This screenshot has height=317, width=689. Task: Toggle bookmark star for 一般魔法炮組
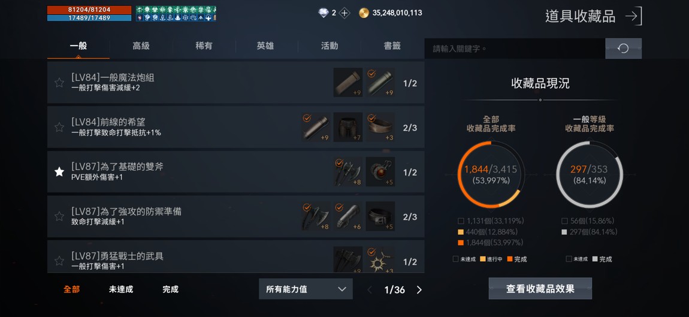click(x=59, y=83)
